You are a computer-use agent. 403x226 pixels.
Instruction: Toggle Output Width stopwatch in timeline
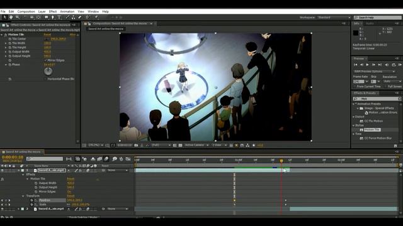tap(36, 183)
